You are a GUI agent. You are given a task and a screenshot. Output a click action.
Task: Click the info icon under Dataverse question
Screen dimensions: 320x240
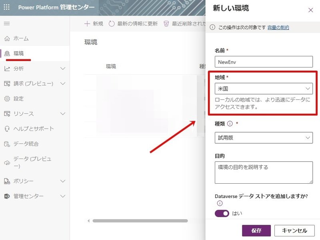pos(220,203)
